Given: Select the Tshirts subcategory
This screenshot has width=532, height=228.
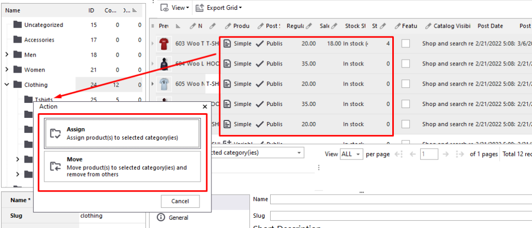Looking at the screenshot, I should (44, 99).
